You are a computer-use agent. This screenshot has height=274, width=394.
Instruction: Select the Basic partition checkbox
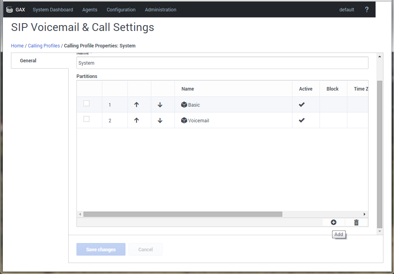click(87, 103)
